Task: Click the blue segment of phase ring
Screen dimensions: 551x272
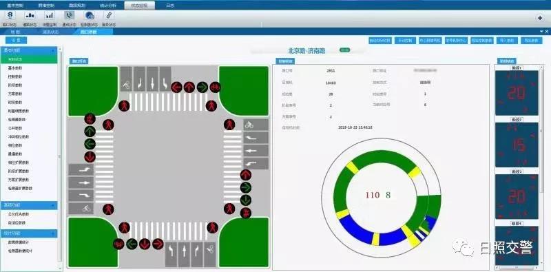Action: click(355, 229)
